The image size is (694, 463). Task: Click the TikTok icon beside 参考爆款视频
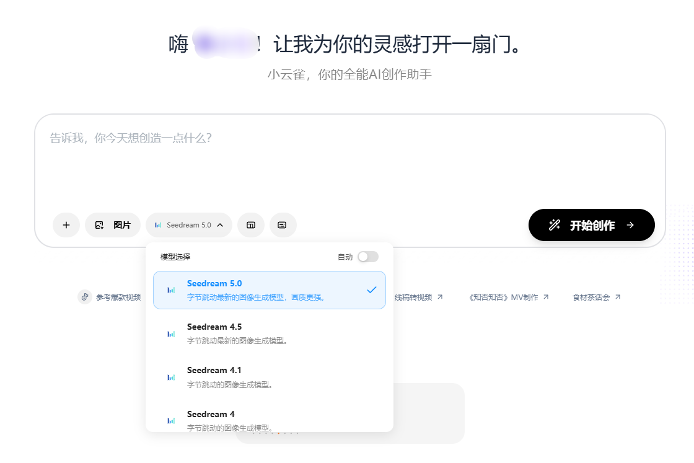click(x=85, y=297)
